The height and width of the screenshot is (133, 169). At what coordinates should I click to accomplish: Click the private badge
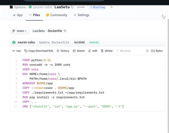click(x=81, y=7)
